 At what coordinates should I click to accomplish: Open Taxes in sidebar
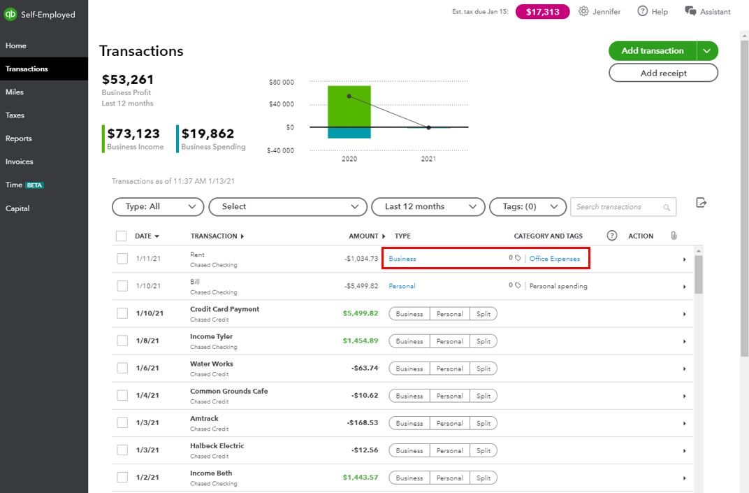44,115
